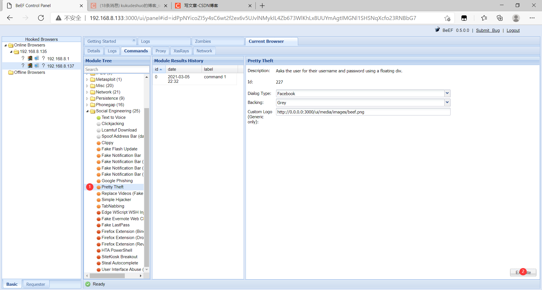Viewport: 542px width, 290px height.
Task: Expand the Network (21) module folder
Action: point(87,92)
